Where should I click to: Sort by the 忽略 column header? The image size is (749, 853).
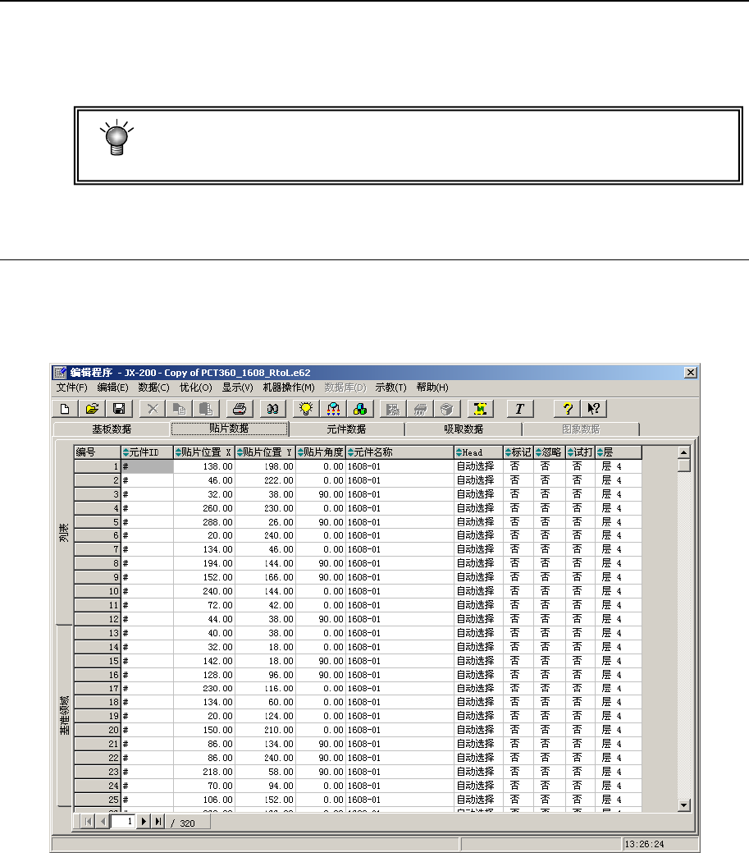coord(549,452)
